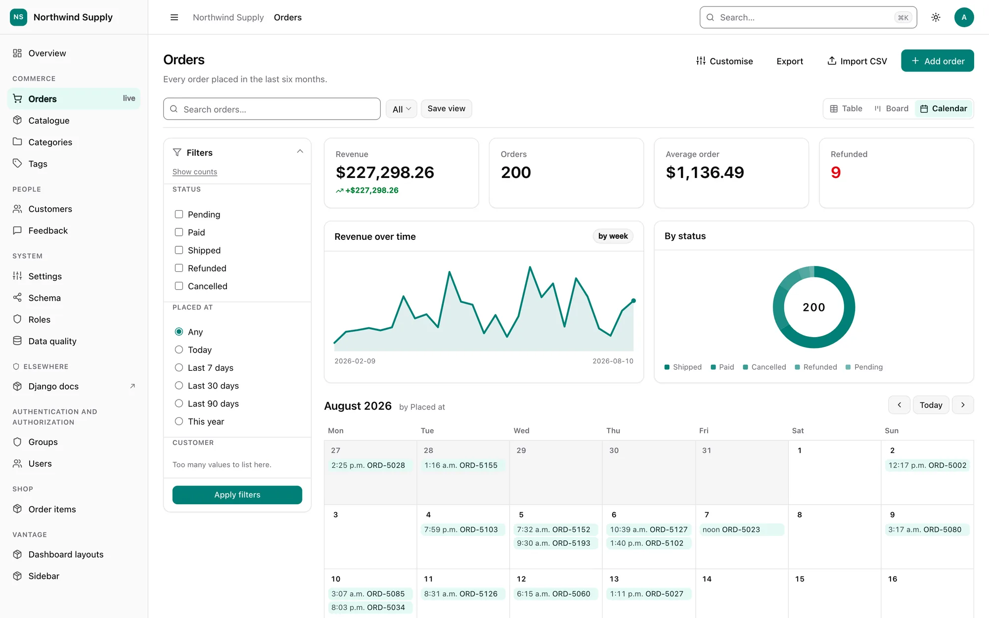Click the Northwind Supply breadcrumb

[x=228, y=17]
